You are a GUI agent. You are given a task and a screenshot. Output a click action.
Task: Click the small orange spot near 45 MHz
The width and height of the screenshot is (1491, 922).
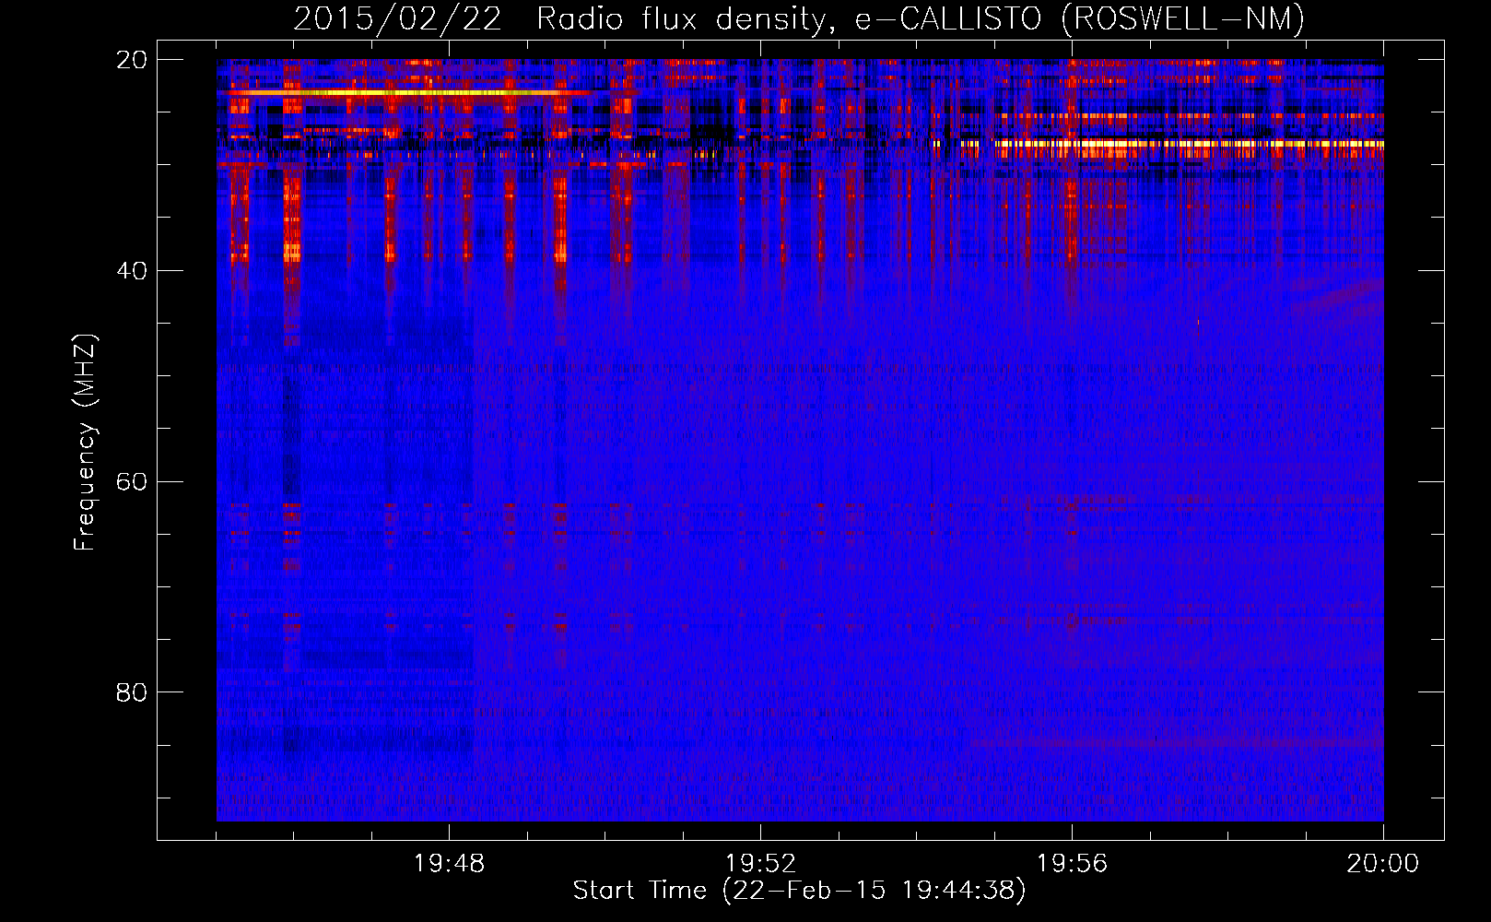[x=1198, y=322]
